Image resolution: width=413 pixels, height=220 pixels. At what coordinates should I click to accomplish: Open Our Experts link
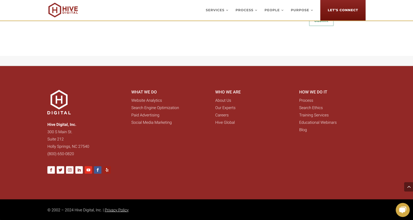click(x=225, y=108)
